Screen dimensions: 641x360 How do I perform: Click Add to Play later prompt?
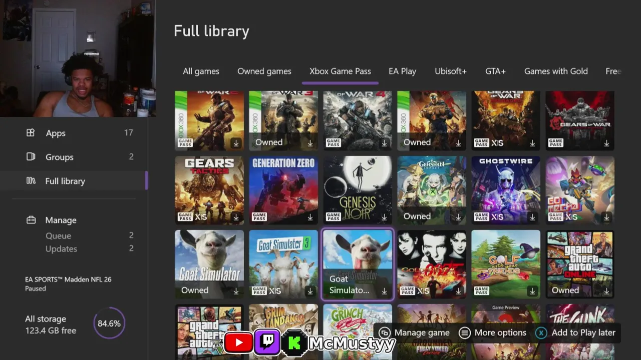pyautogui.click(x=583, y=332)
